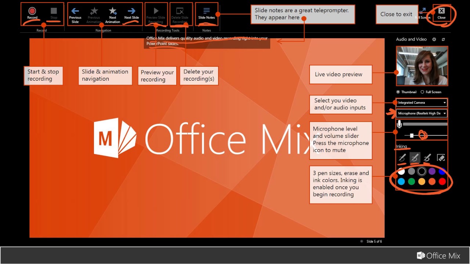Choose the red ink color
Image resolution: width=470 pixels, height=264 pixels.
coord(442,181)
